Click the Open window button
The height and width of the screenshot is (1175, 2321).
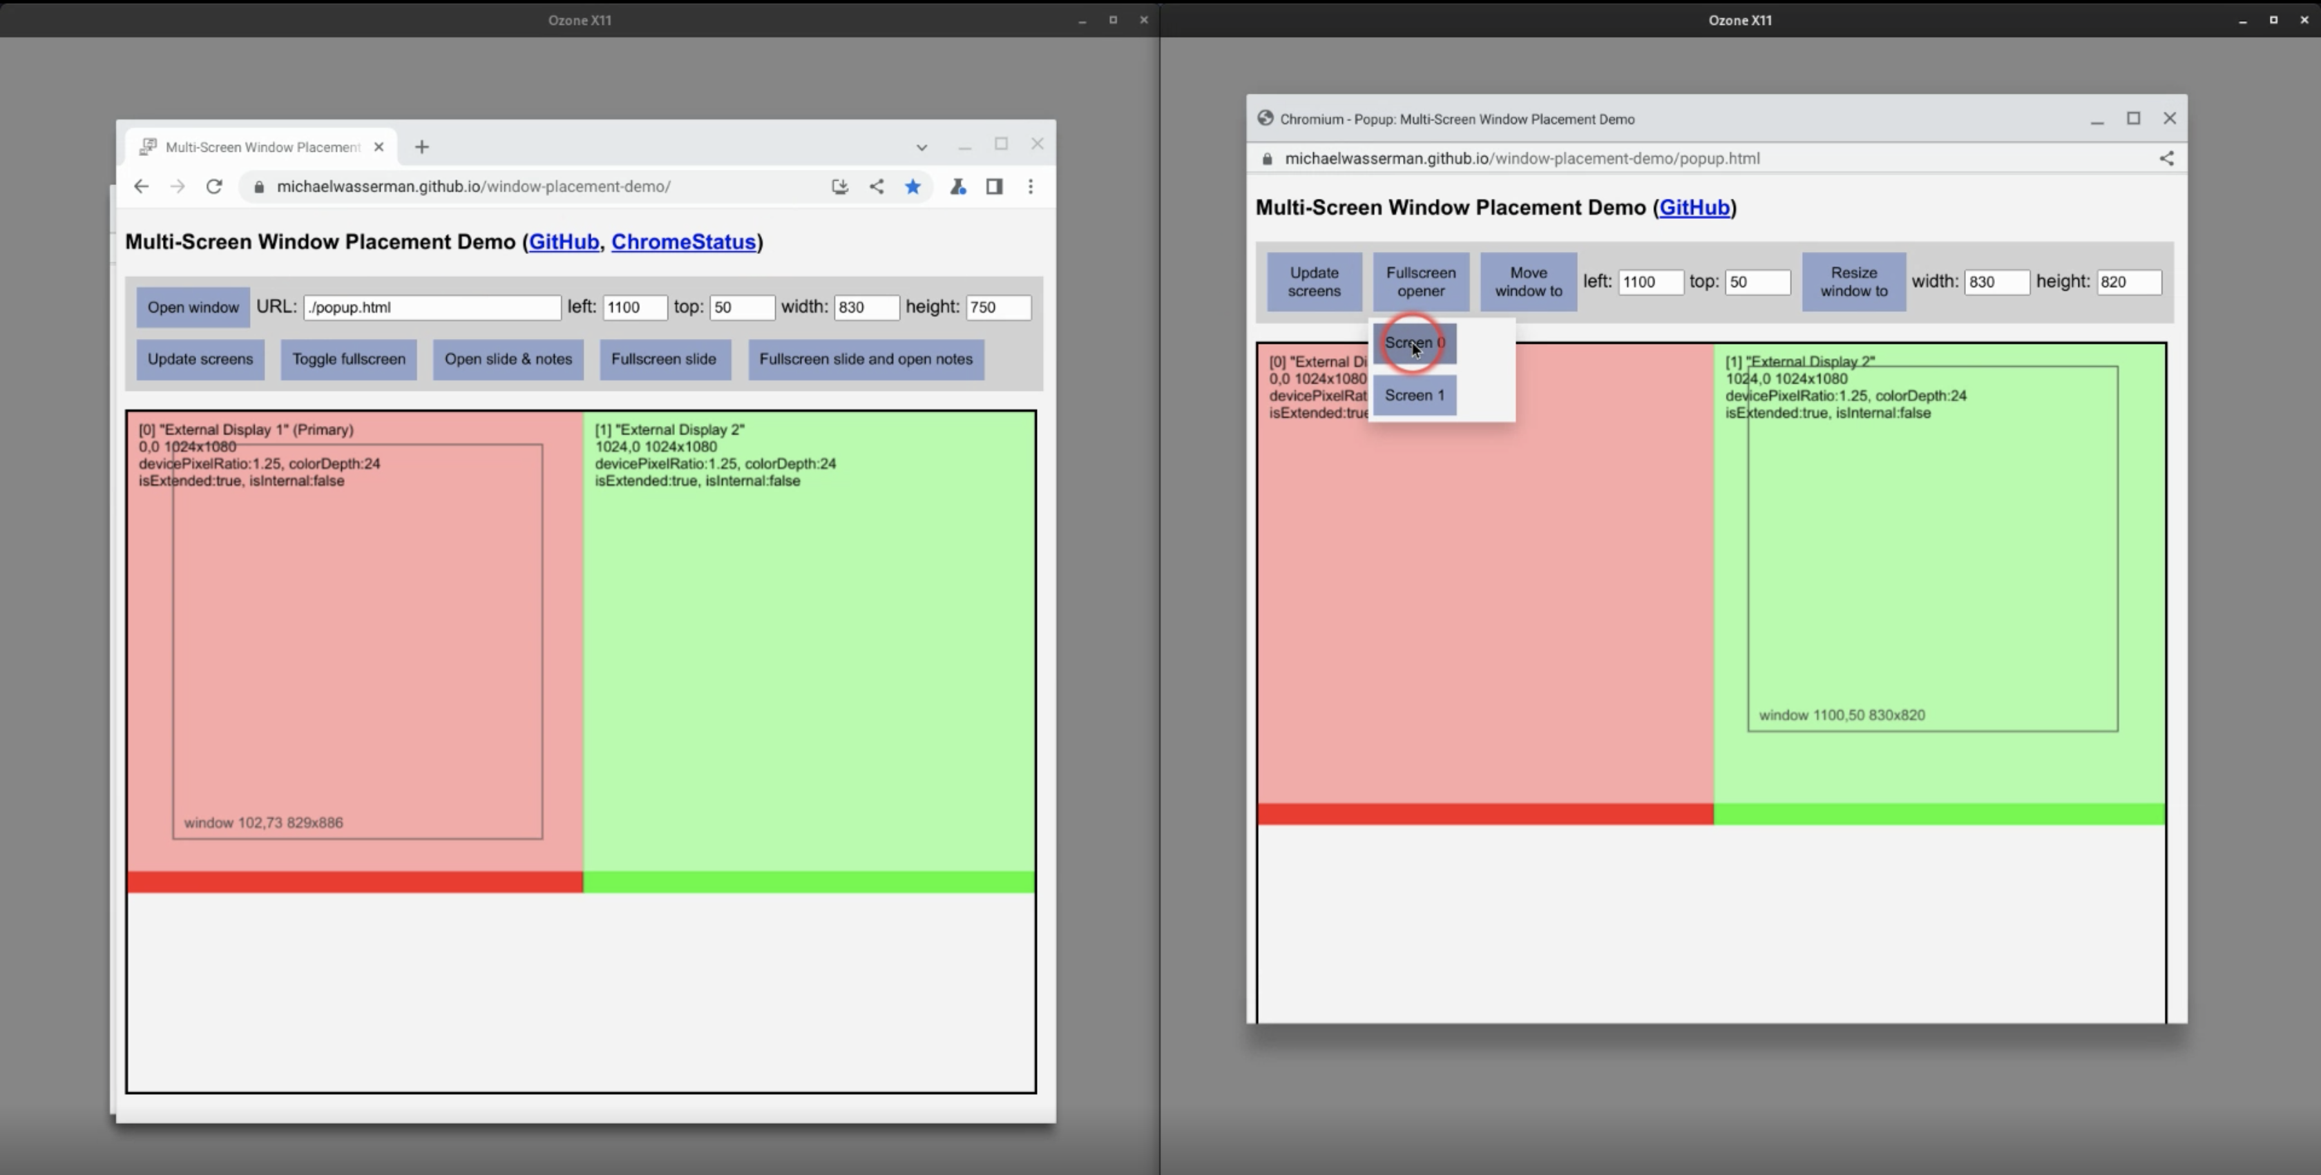coord(193,307)
